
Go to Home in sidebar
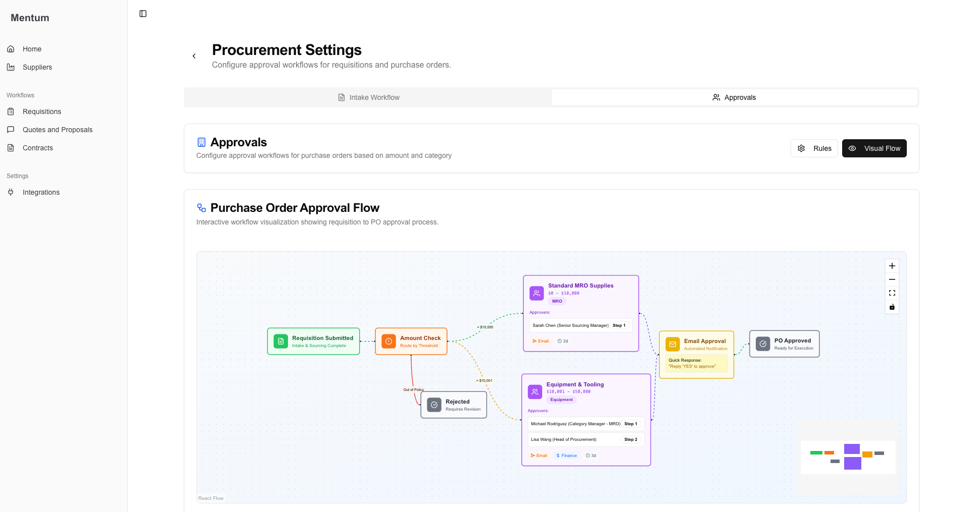tap(32, 49)
